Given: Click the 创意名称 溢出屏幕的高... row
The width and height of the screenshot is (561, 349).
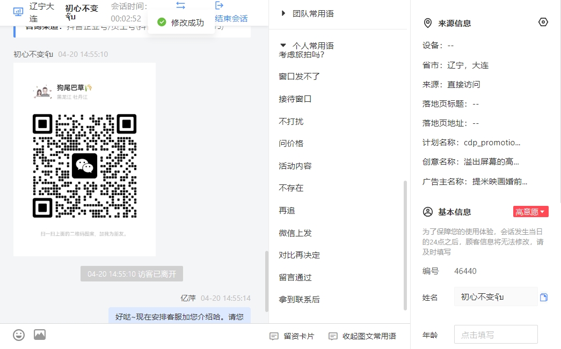Looking at the screenshot, I should point(470,162).
